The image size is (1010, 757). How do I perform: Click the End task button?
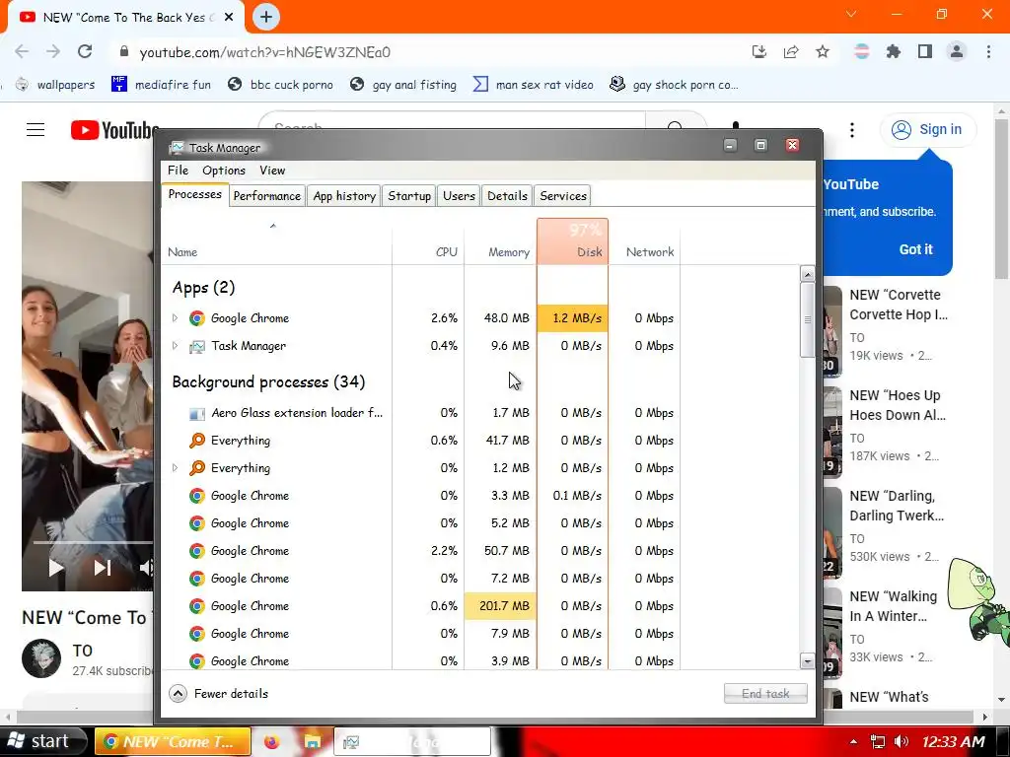pos(765,693)
